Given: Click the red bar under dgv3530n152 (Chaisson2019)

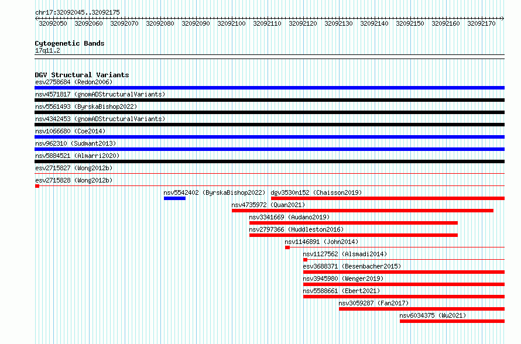Looking at the screenshot, I should (x=388, y=198).
